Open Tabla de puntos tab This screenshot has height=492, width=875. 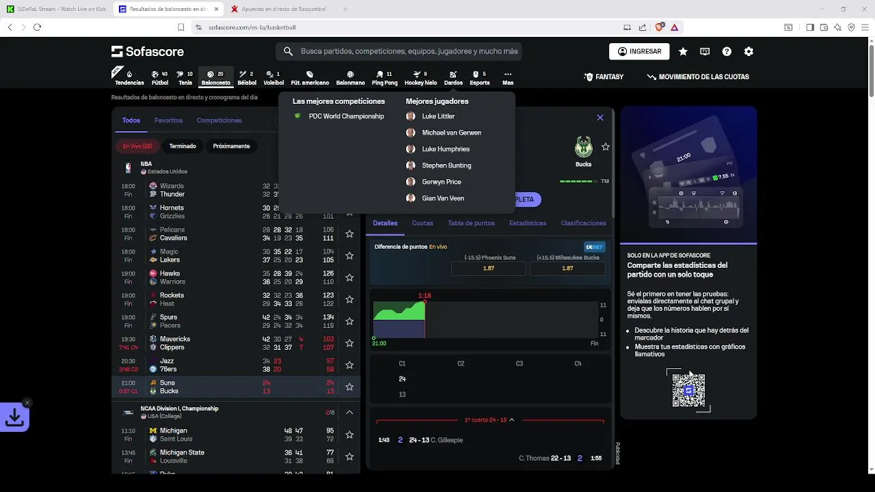(x=471, y=223)
